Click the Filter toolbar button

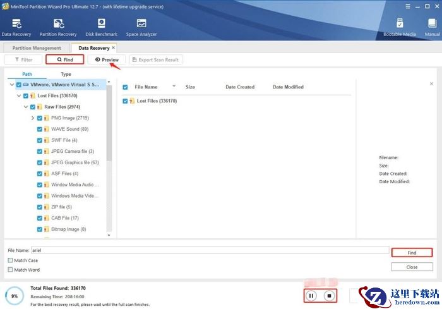point(23,59)
